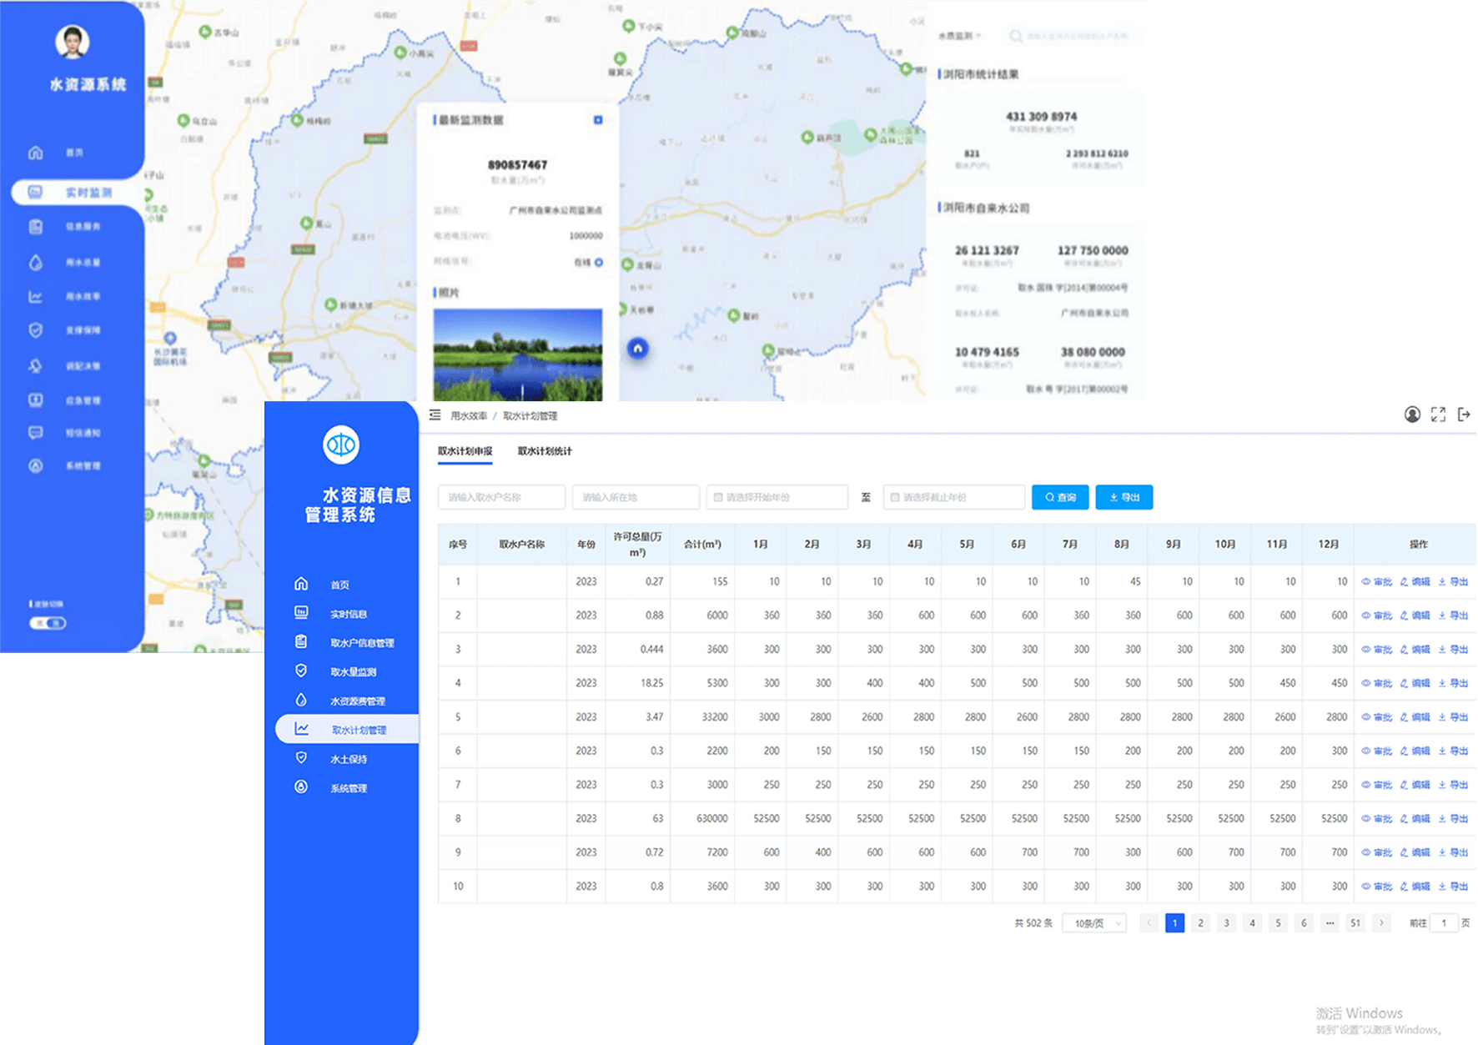
Task: Open the start year picker 请选择开始年份
Action: (x=777, y=497)
